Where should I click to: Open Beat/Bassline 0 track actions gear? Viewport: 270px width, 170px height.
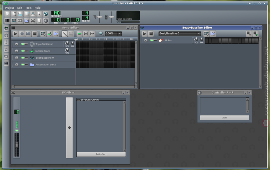point(17,58)
